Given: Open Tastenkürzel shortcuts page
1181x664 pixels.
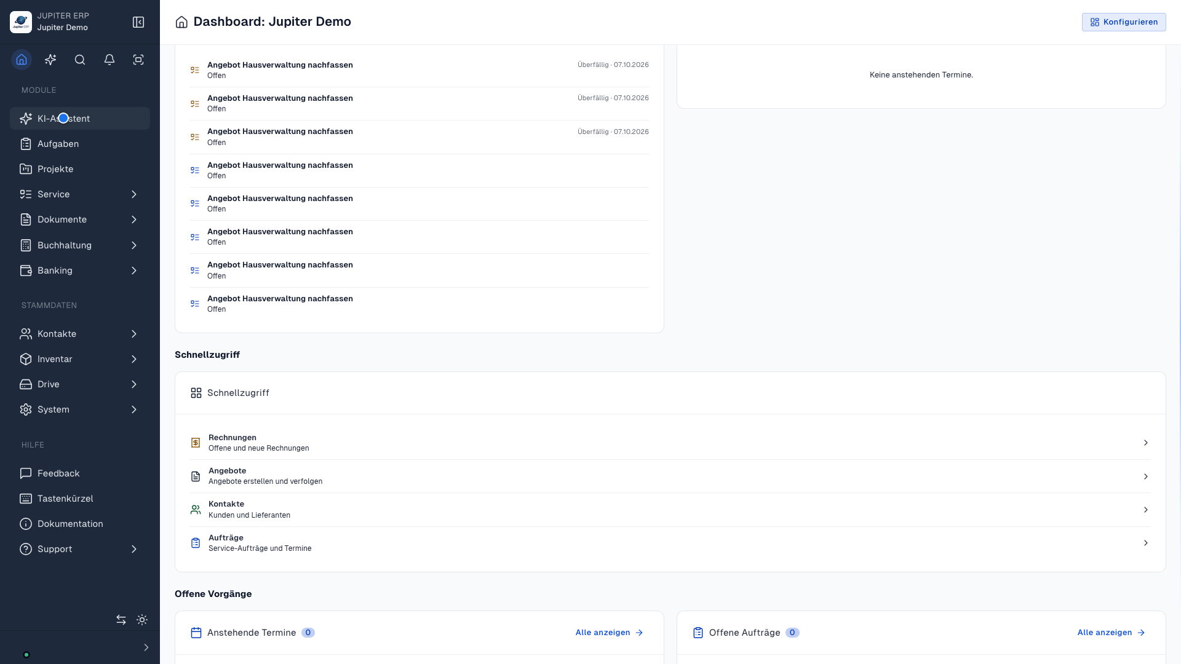Looking at the screenshot, I should pyautogui.click(x=80, y=499).
